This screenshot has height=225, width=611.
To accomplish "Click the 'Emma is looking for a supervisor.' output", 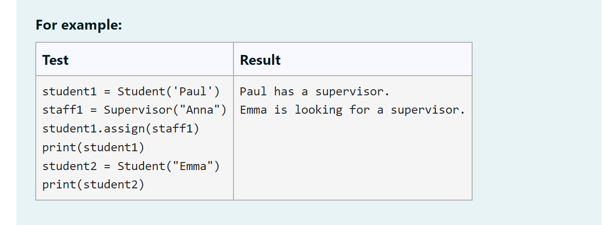I will (352, 110).
